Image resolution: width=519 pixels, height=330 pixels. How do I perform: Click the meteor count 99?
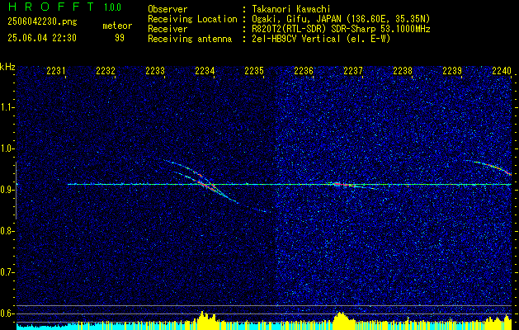[x=120, y=38]
